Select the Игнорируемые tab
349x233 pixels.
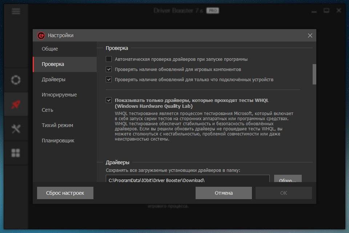[x=59, y=95]
